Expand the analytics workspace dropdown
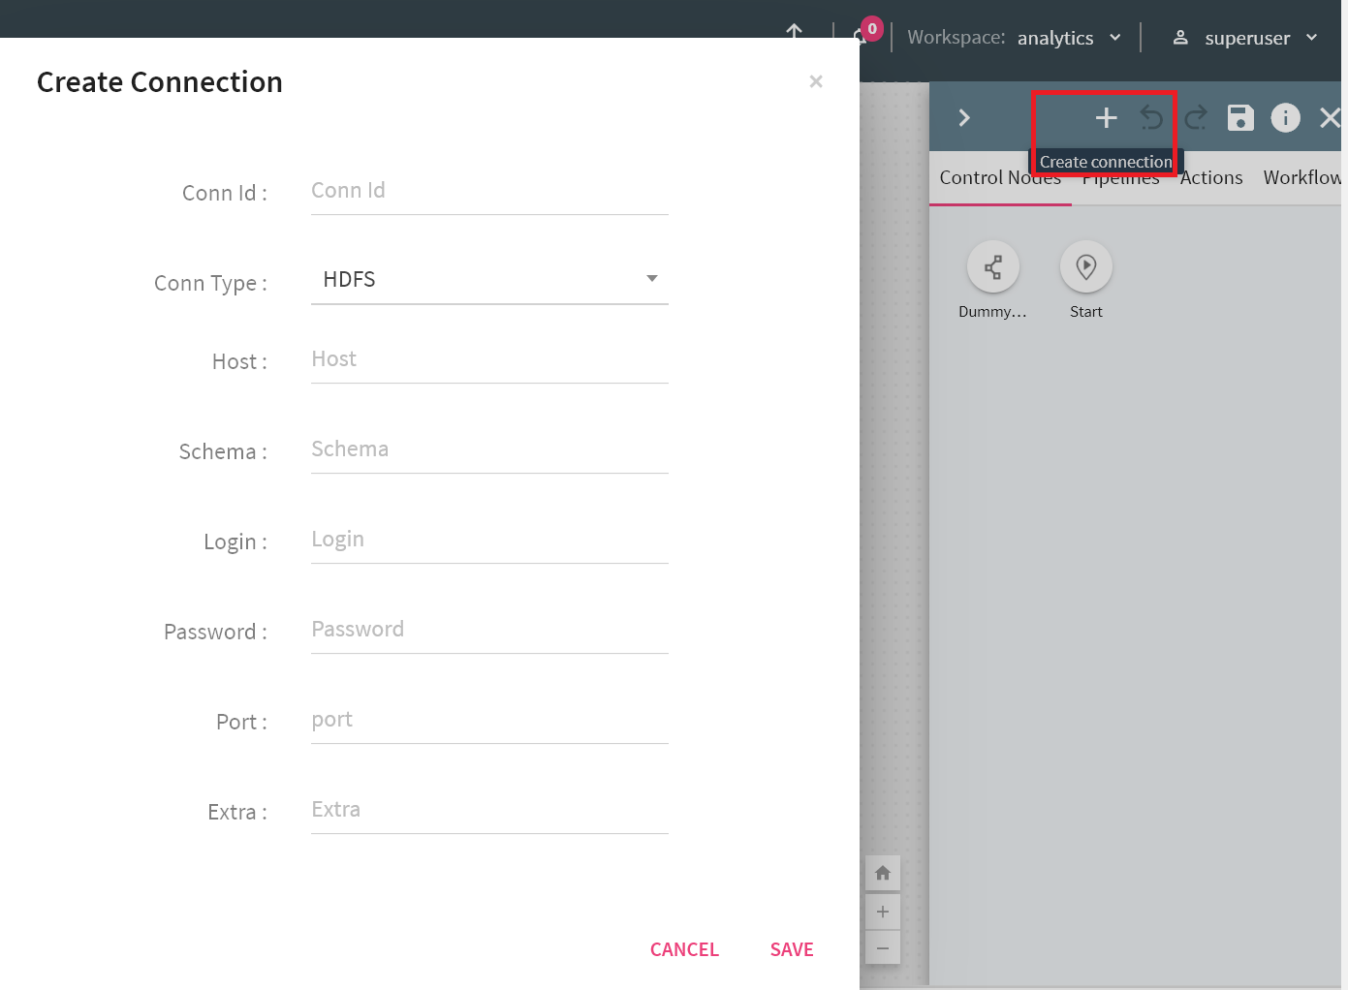This screenshot has width=1348, height=990. [1068, 38]
